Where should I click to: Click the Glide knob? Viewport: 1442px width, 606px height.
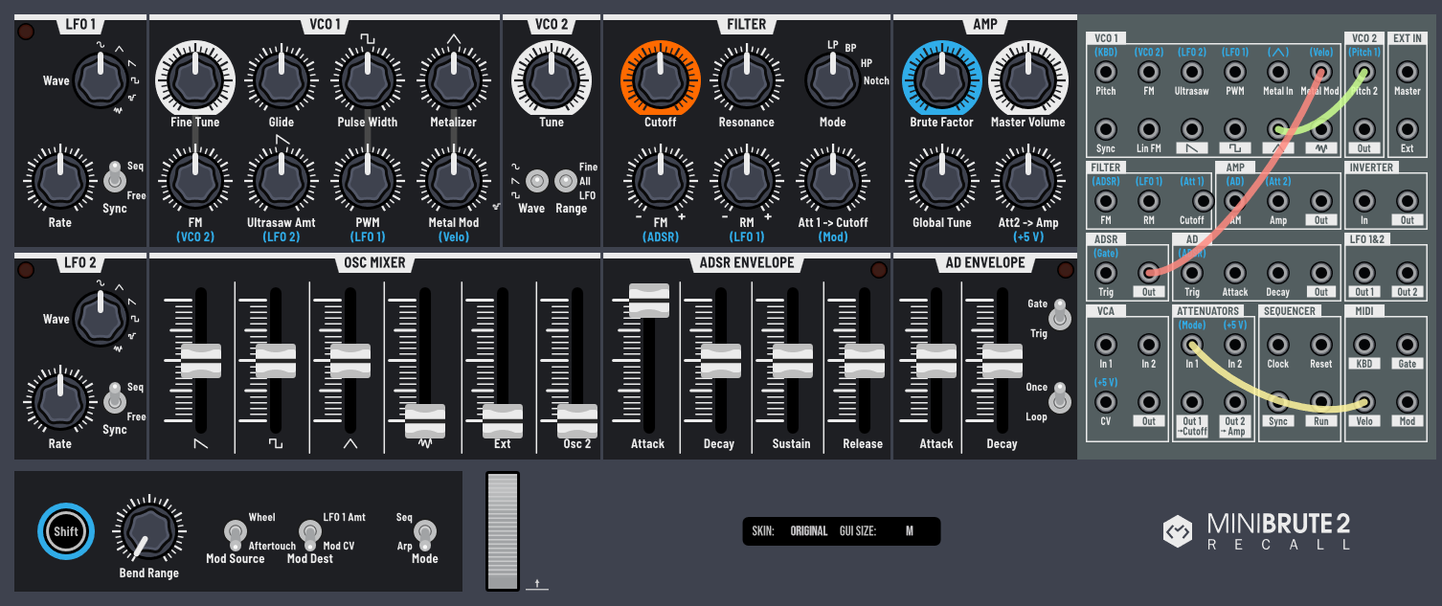coord(282,79)
